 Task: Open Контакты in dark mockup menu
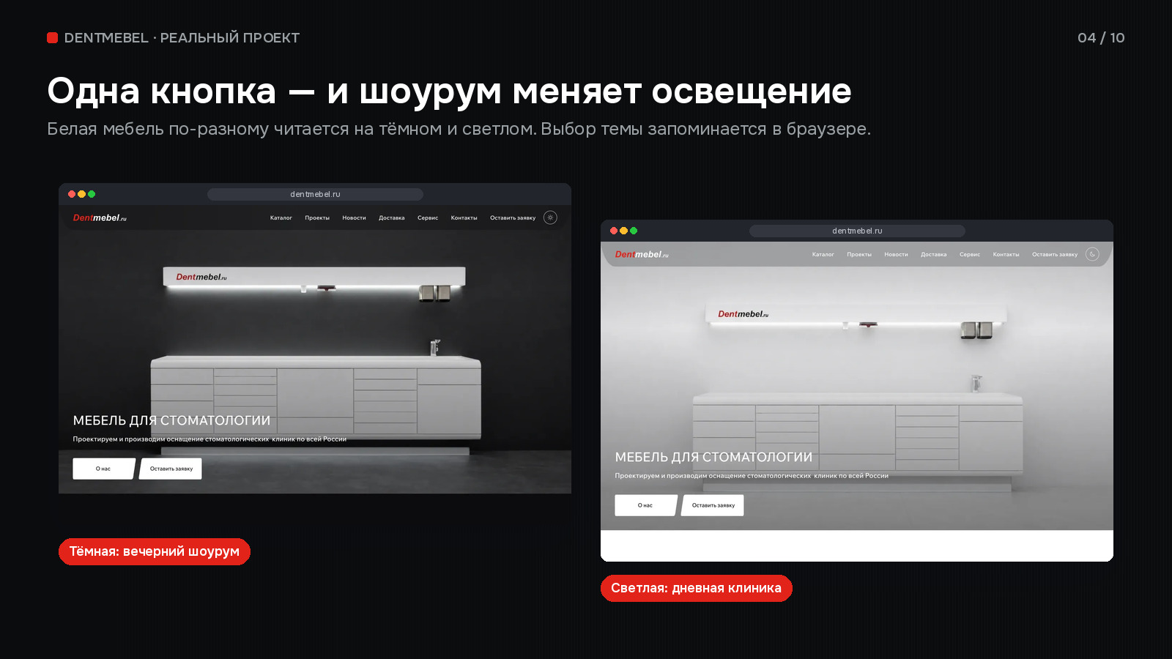coord(464,217)
